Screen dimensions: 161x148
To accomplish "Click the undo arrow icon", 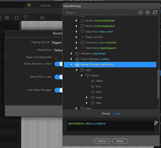I will (x=26, y=17).
